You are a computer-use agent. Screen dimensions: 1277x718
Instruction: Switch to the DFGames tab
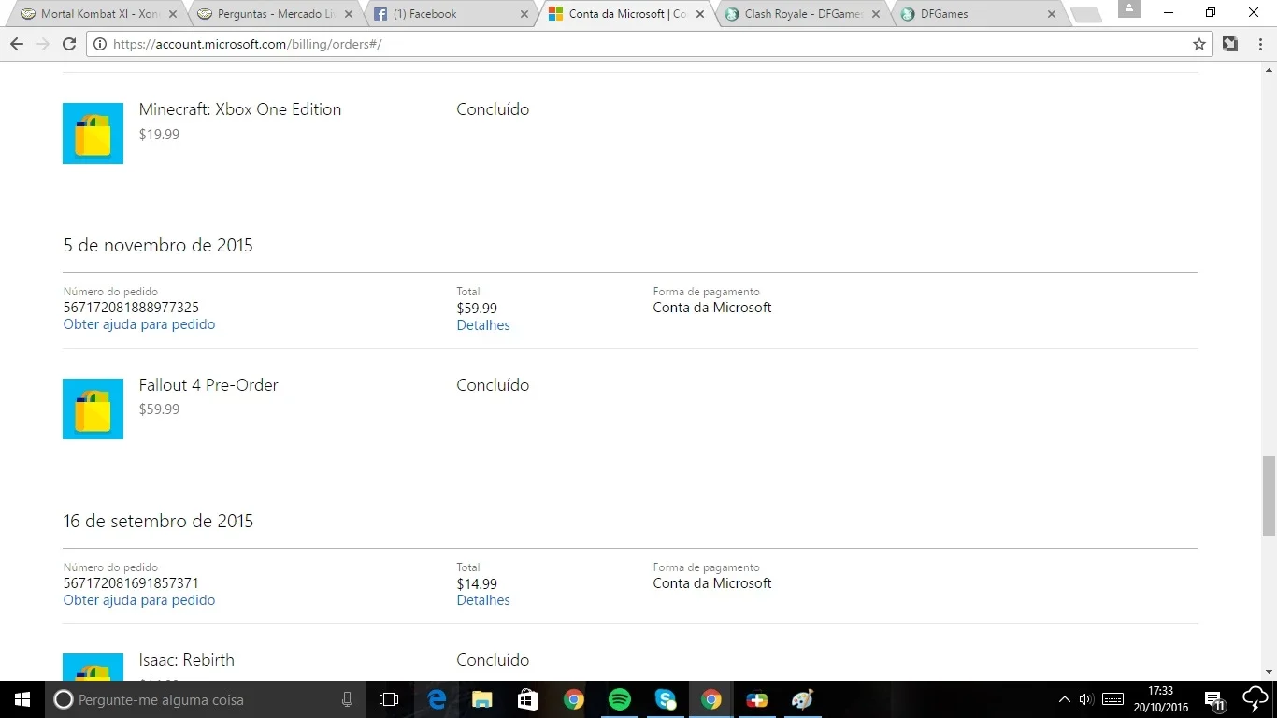click(980, 14)
